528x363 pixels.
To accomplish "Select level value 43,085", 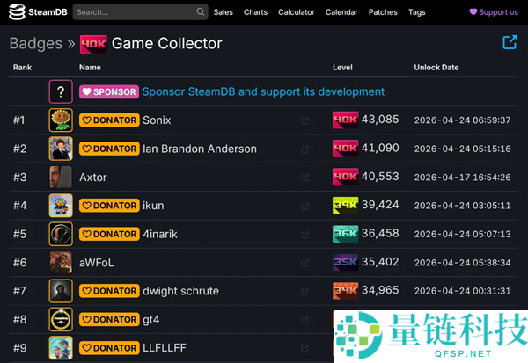I will (x=380, y=120).
